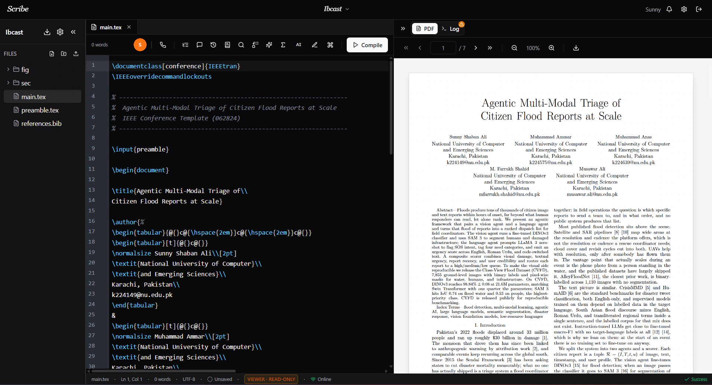Create a new file in FILES
Image resolution: width=712 pixels, height=385 pixels.
52,54
